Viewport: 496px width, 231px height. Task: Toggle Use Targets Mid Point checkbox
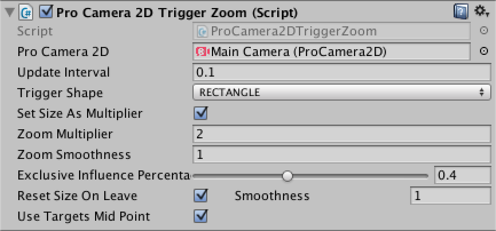(x=201, y=216)
